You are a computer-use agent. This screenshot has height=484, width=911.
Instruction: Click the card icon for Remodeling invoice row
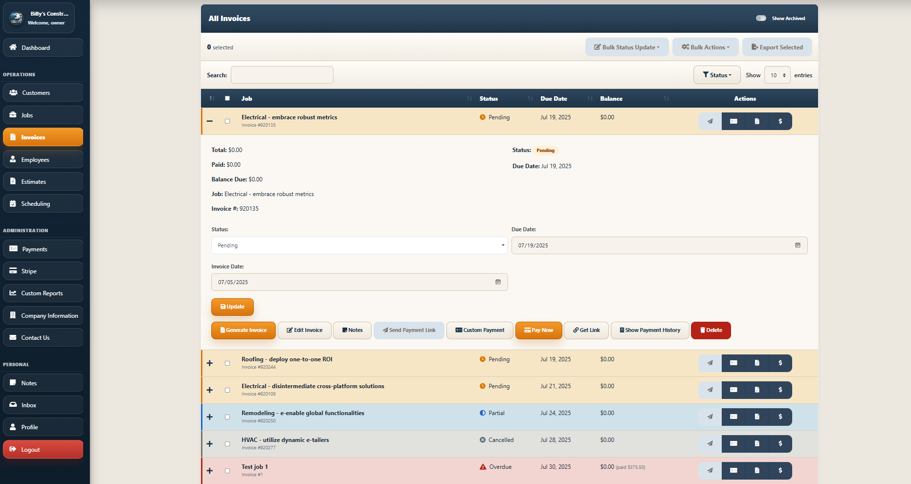click(733, 417)
